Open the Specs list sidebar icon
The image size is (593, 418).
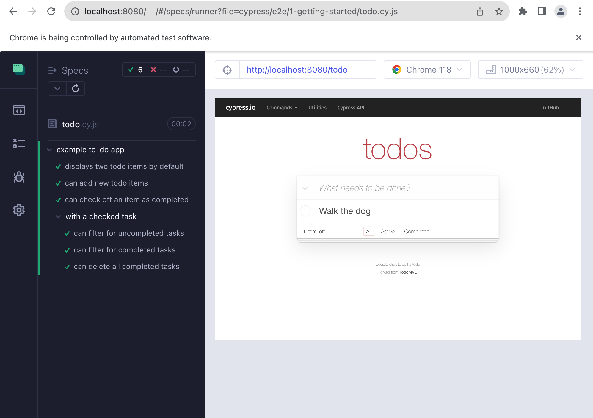tap(19, 110)
